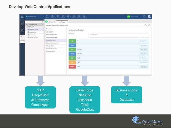This screenshot has height=128, width=171.
Task: Open the Themes toolbar icon
Action: pos(79,17)
